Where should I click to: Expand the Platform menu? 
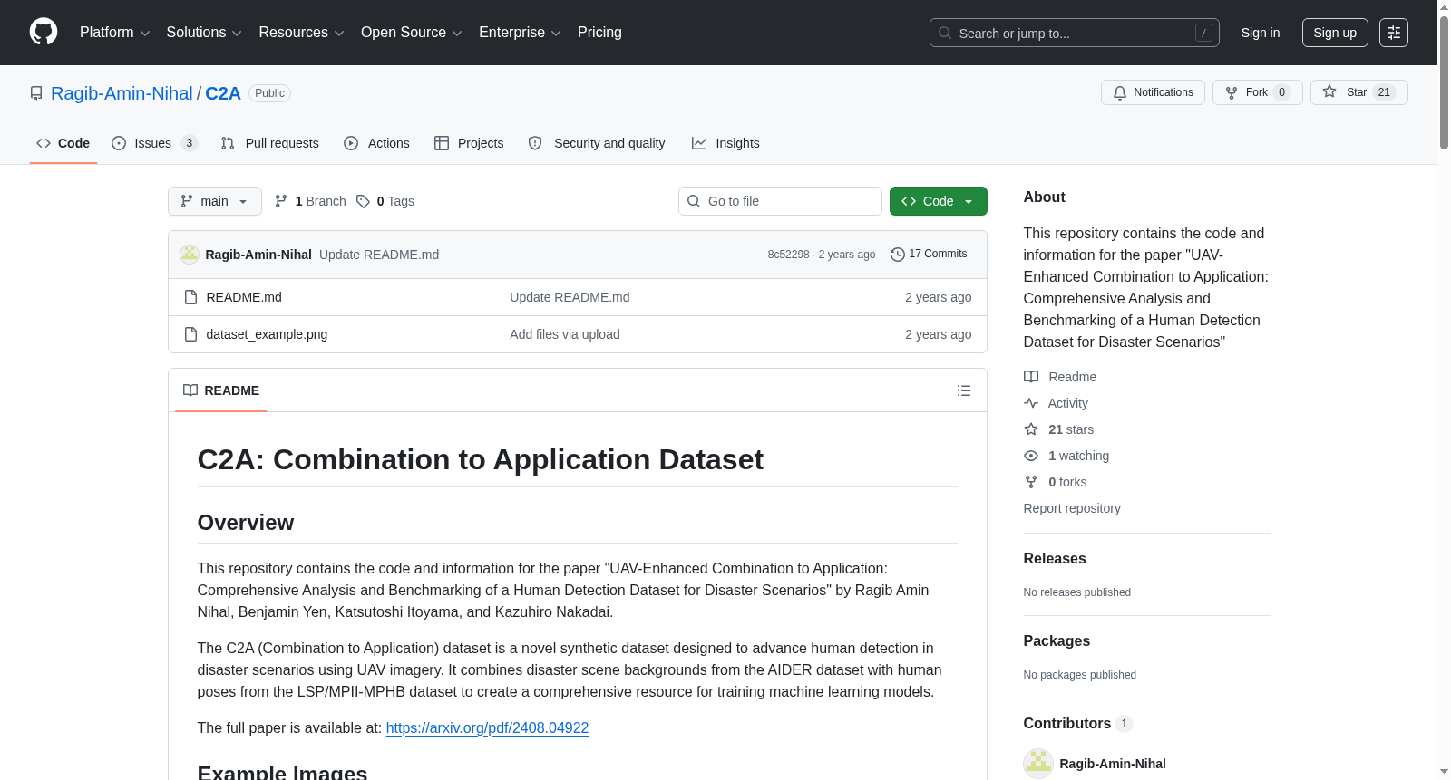click(114, 33)
